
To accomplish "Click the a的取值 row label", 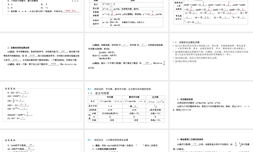I will click(93, 110).
